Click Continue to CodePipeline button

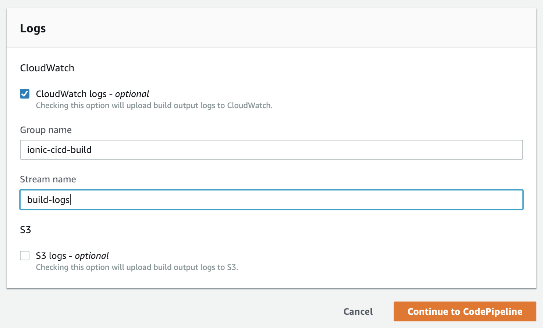point(465,311)
